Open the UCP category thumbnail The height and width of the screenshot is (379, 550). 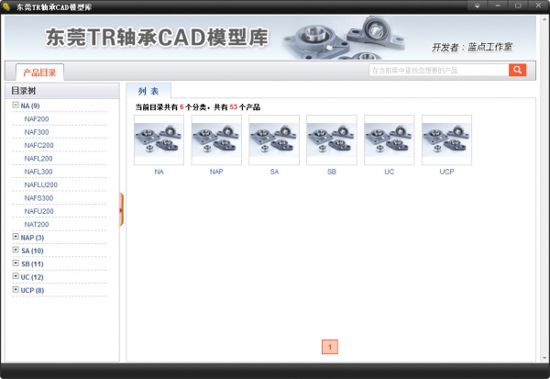coord(446,139)
